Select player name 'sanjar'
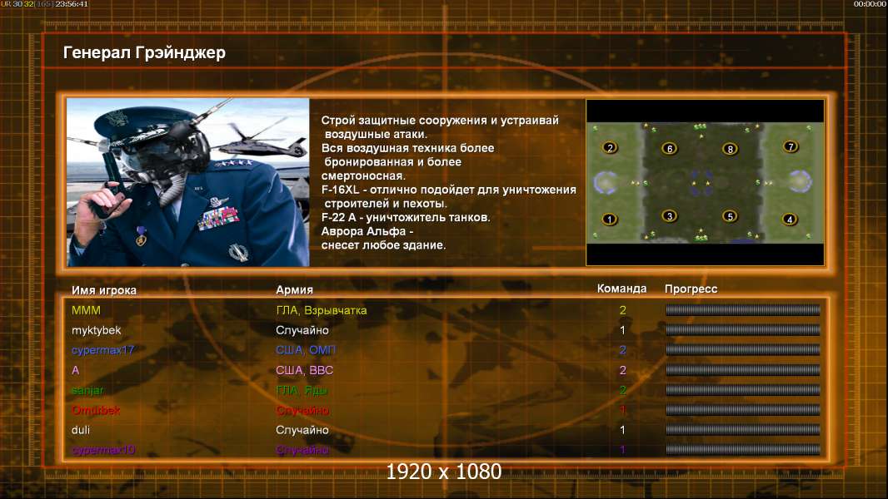Viewport: 888px width, 499px height. coord(87,391)
